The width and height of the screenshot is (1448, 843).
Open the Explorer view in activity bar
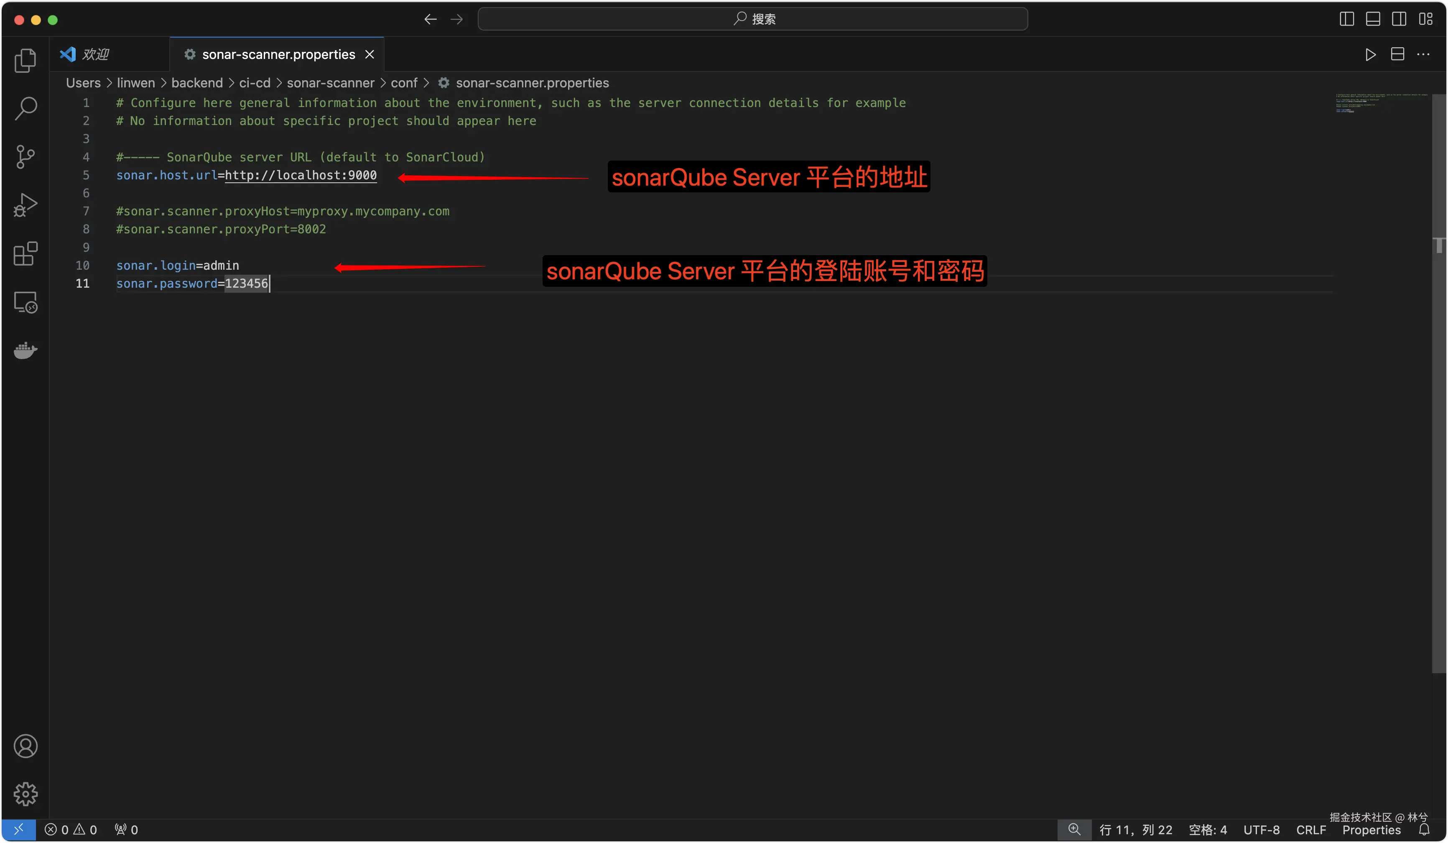(25, 60)
